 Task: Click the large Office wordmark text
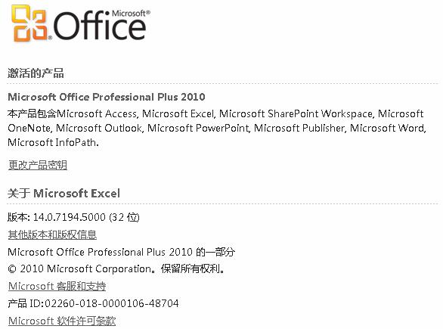point(100,26)
